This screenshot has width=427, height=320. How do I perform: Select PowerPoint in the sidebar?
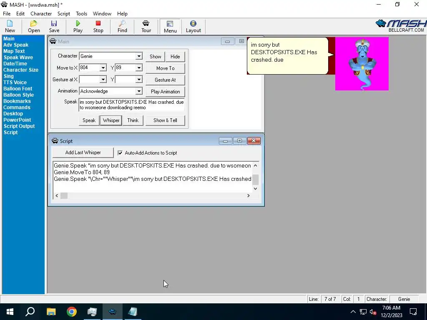click(x=17, y=120)
